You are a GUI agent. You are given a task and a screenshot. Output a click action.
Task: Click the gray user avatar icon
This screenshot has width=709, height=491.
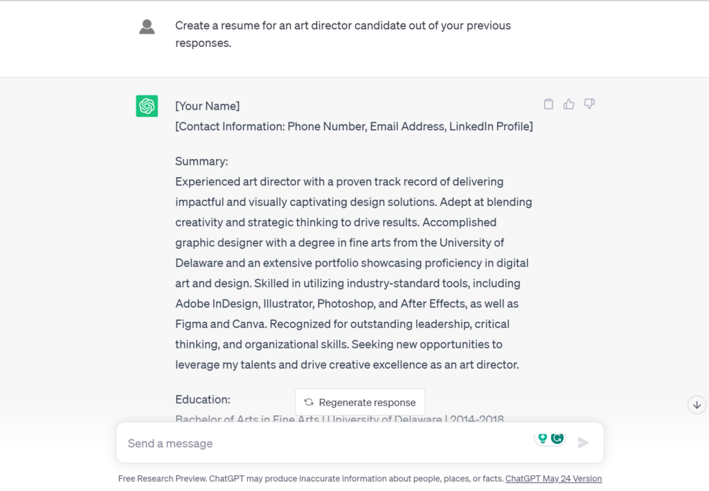point(147,27)
